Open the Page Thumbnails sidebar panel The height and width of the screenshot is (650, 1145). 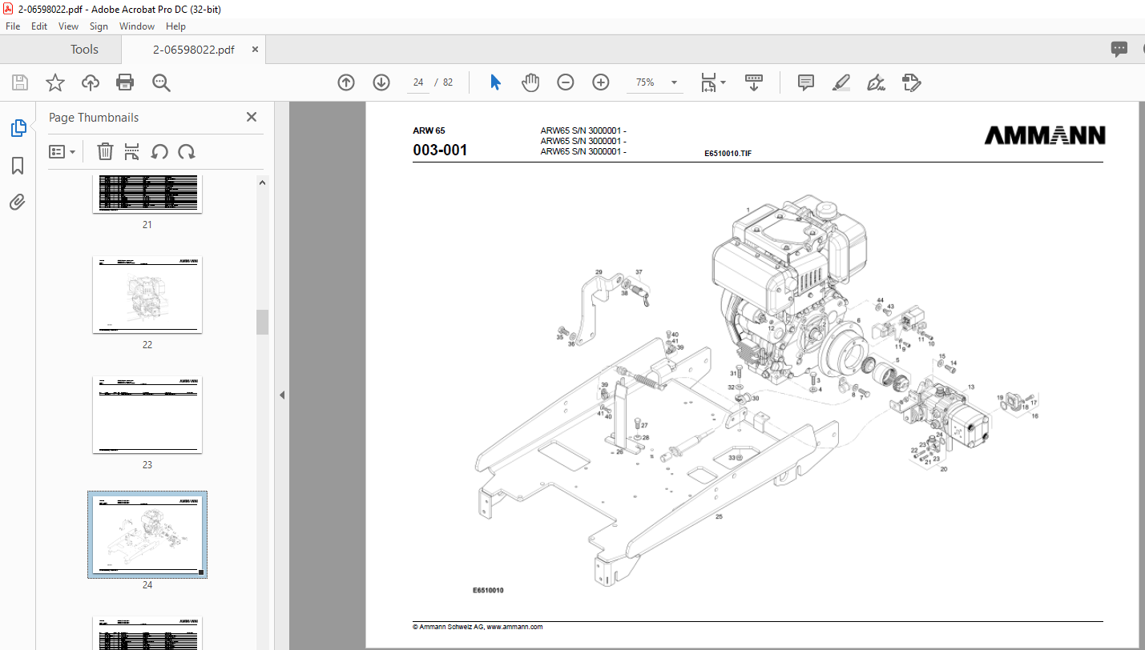[x=18, y=128]
